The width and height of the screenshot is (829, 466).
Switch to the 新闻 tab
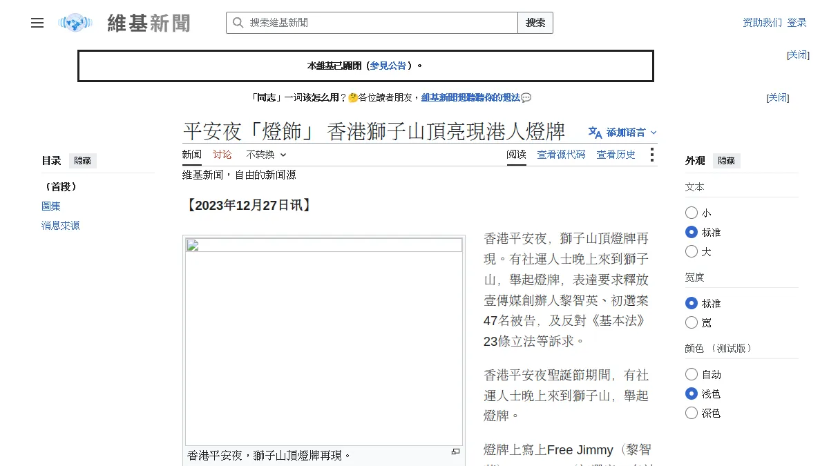tap(192, 155)
